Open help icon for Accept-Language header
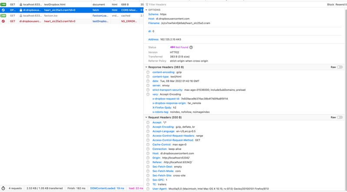This screenshot has height=192, width=347. click(148, 131)
